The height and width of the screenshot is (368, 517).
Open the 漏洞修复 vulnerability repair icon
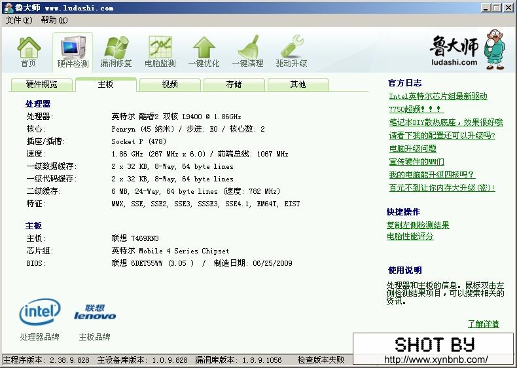click(x=116, y=52)
